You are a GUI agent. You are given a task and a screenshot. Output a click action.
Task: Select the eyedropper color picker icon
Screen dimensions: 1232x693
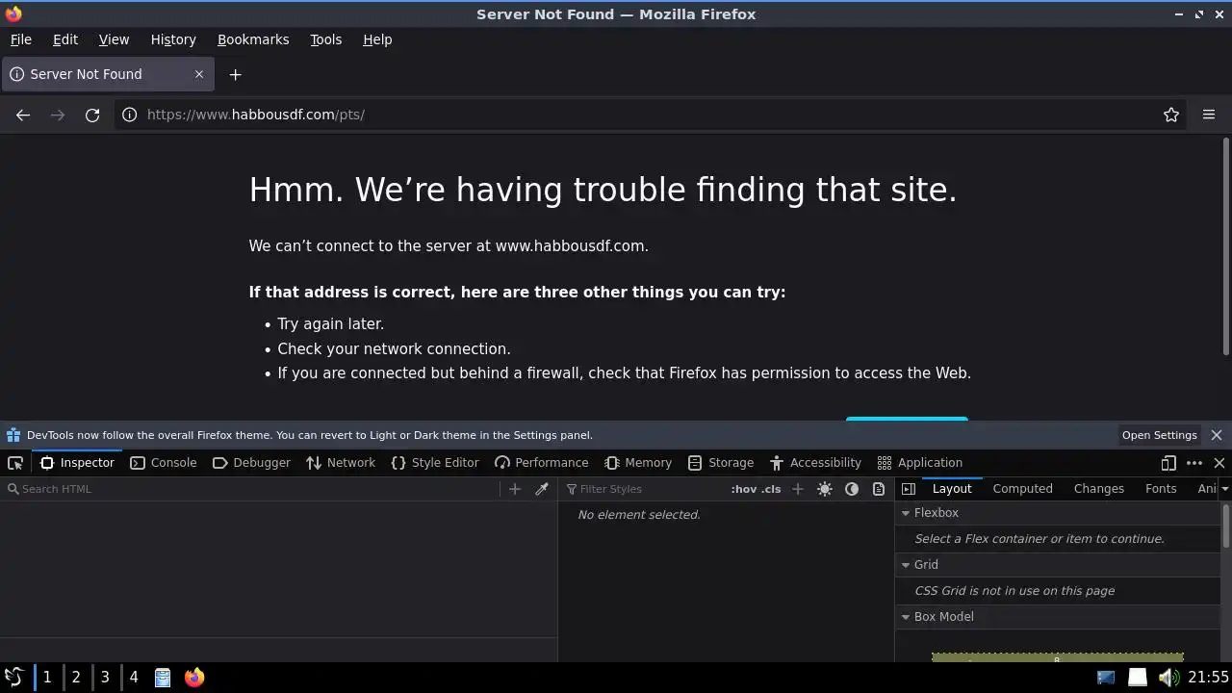[x=542, y=489]
